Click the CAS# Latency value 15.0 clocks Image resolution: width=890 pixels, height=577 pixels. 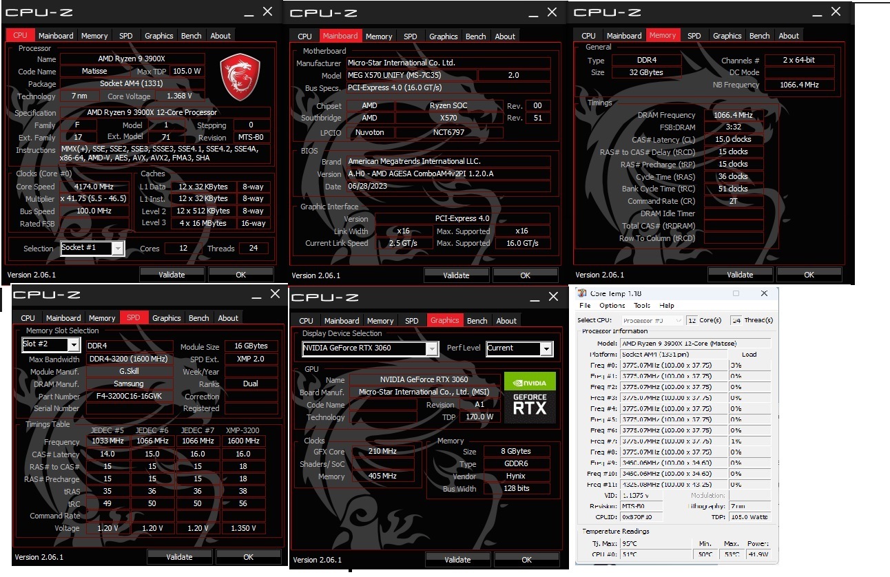coord(733,139)
